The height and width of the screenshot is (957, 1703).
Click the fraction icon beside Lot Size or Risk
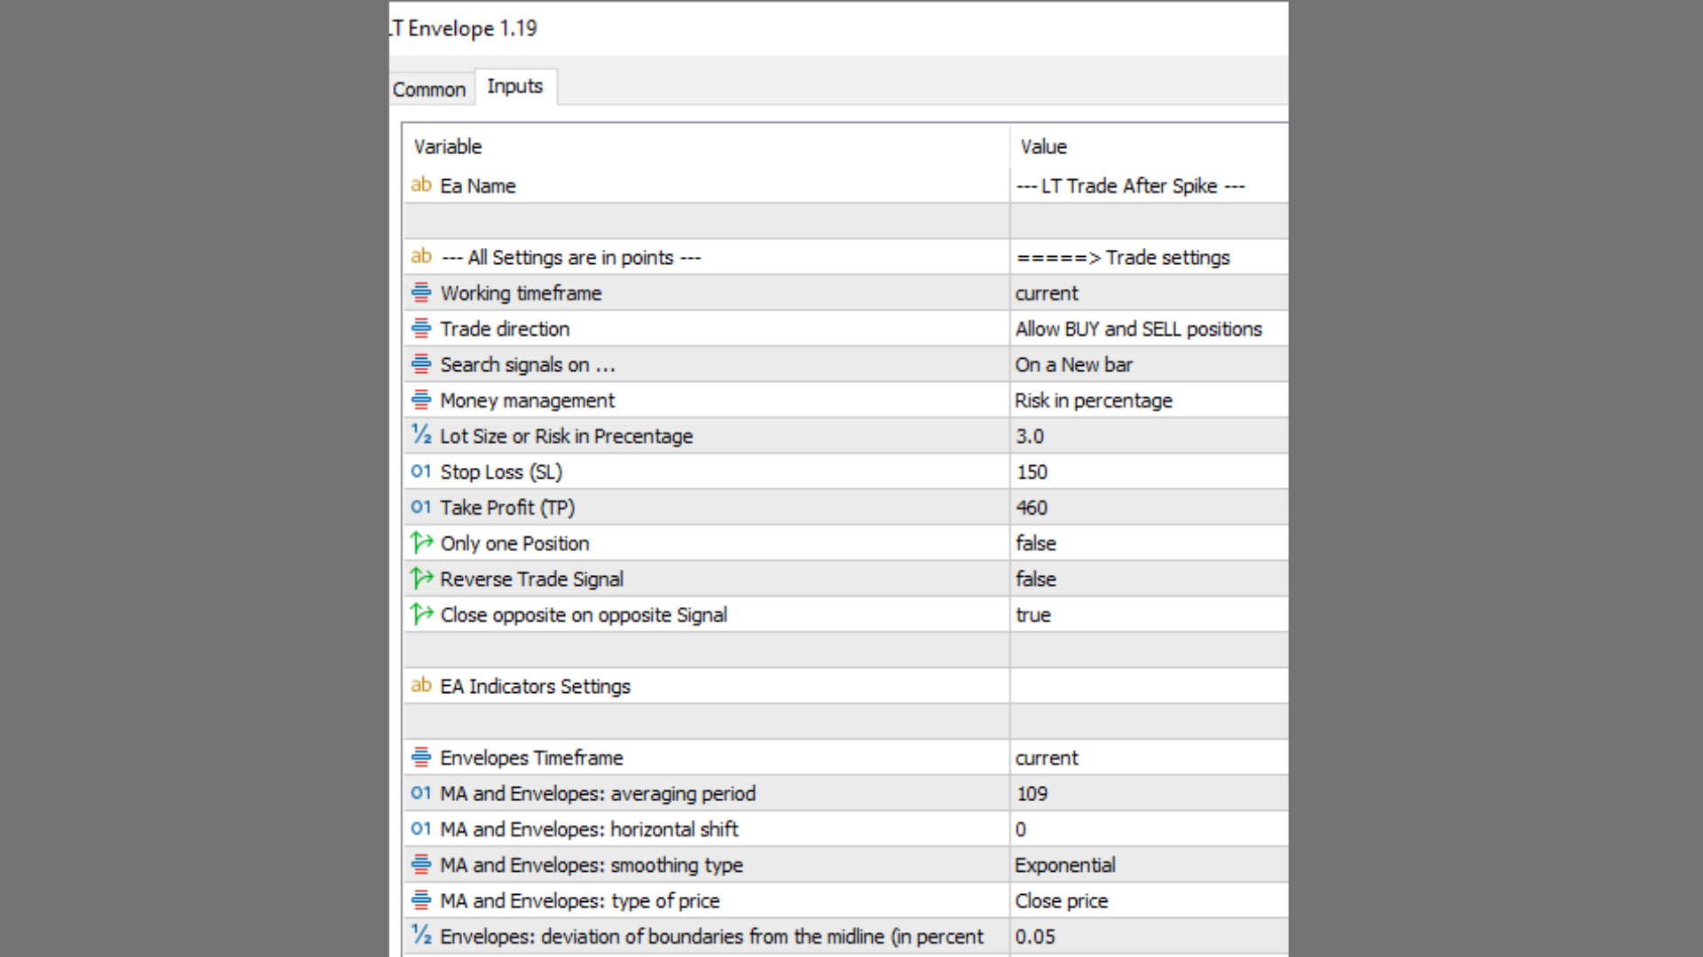click(x=421, y=435)
